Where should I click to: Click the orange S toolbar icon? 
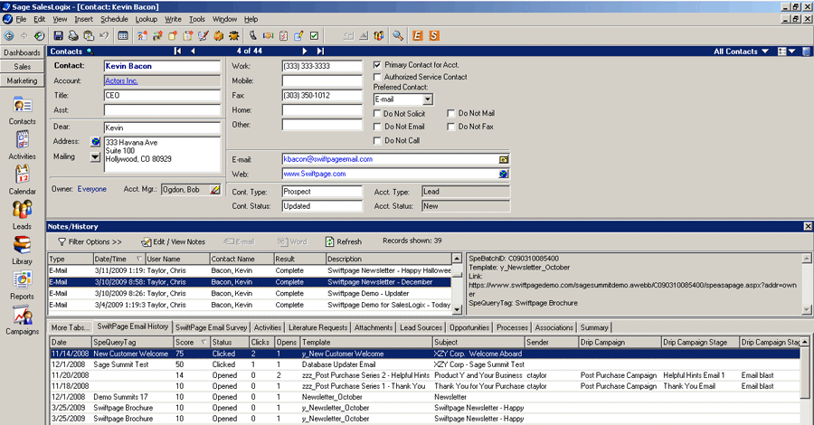click(434, 36)
